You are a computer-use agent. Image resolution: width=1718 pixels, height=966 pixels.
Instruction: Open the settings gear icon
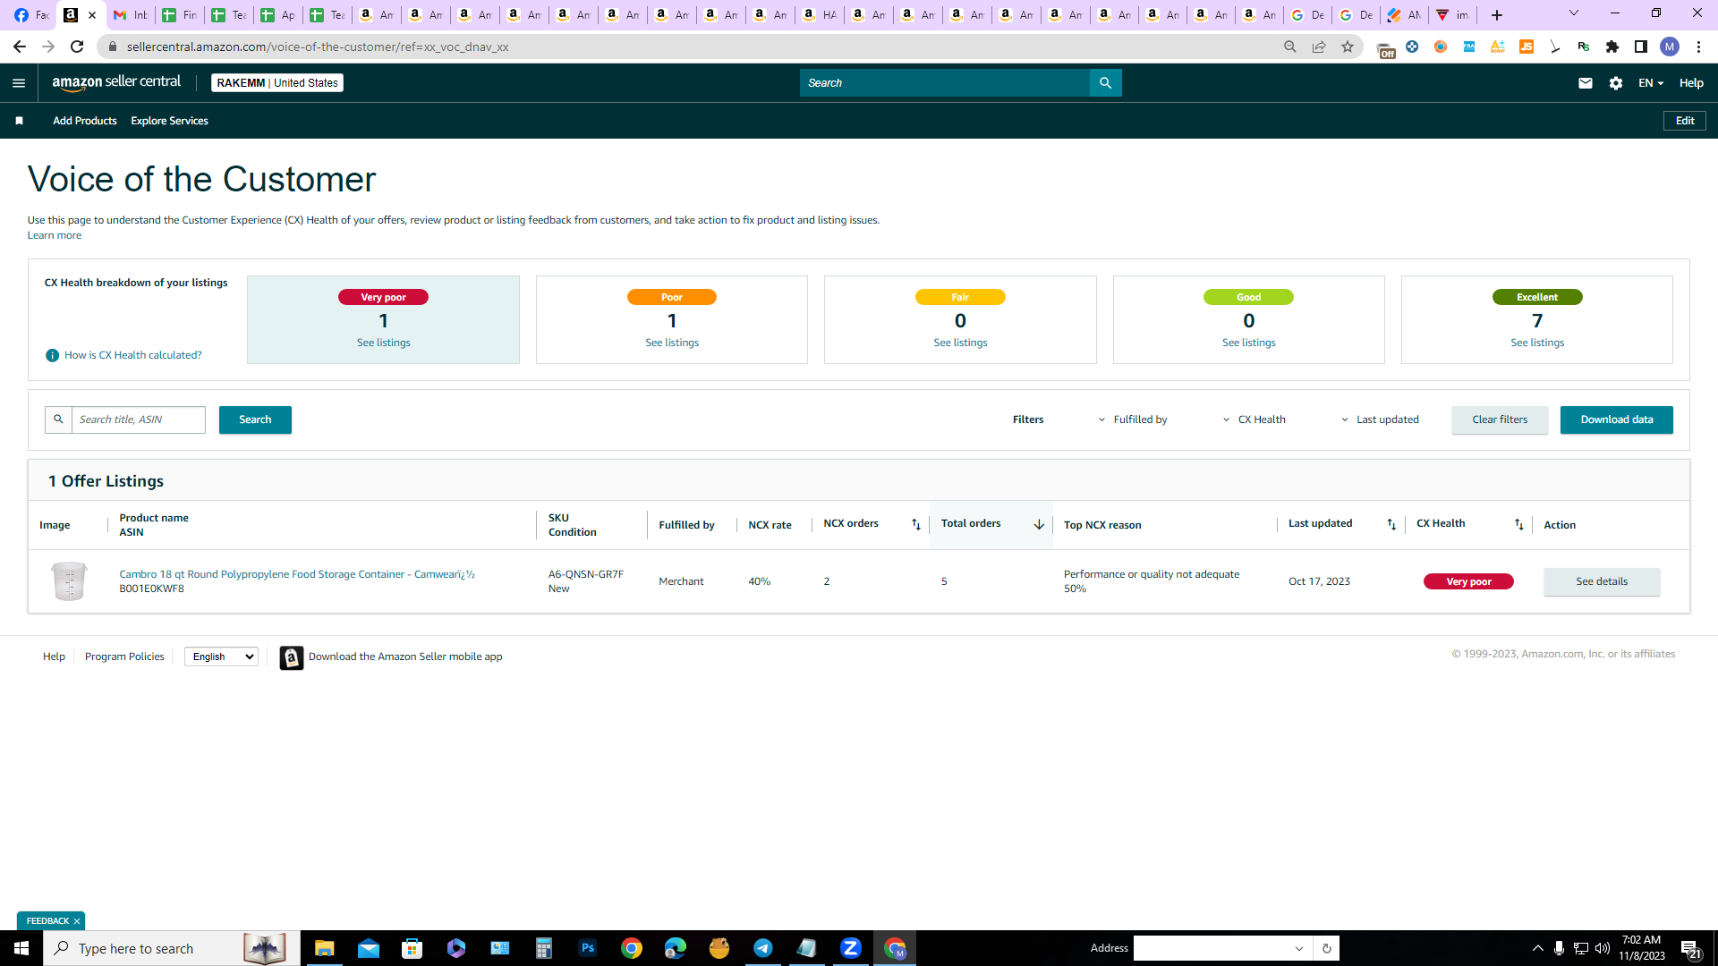(1615, 83)
